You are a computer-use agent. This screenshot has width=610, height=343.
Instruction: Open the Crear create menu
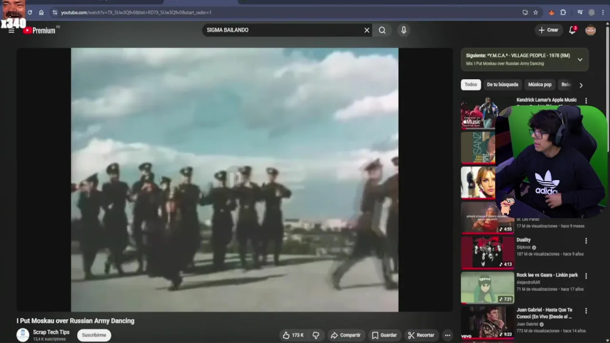click(548, 30)
